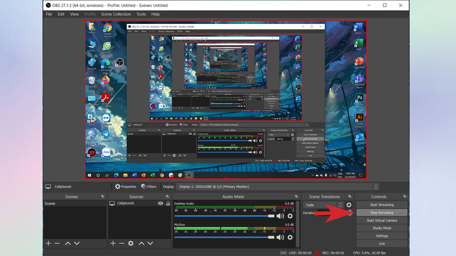Open Filters for the selected source
Screen dimensions: 456x256
pos(149,187)
